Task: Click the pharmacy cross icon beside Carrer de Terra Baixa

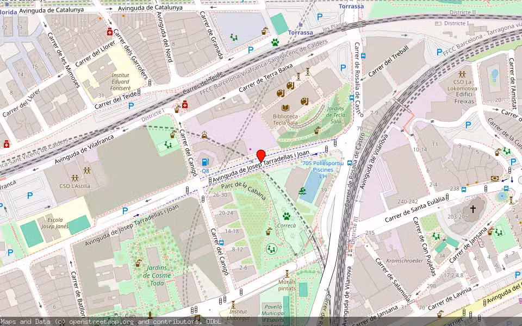Action: [185, 105]
